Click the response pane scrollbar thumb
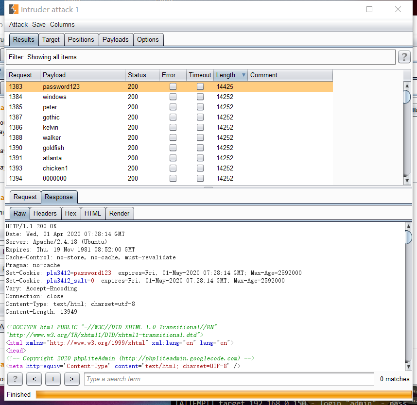 tap(408, 237)
